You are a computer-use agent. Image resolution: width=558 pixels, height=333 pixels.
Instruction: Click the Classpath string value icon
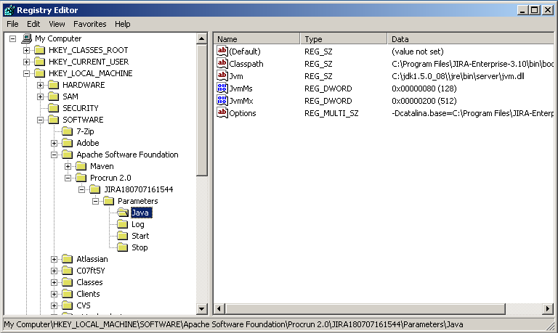click(222, 64)
